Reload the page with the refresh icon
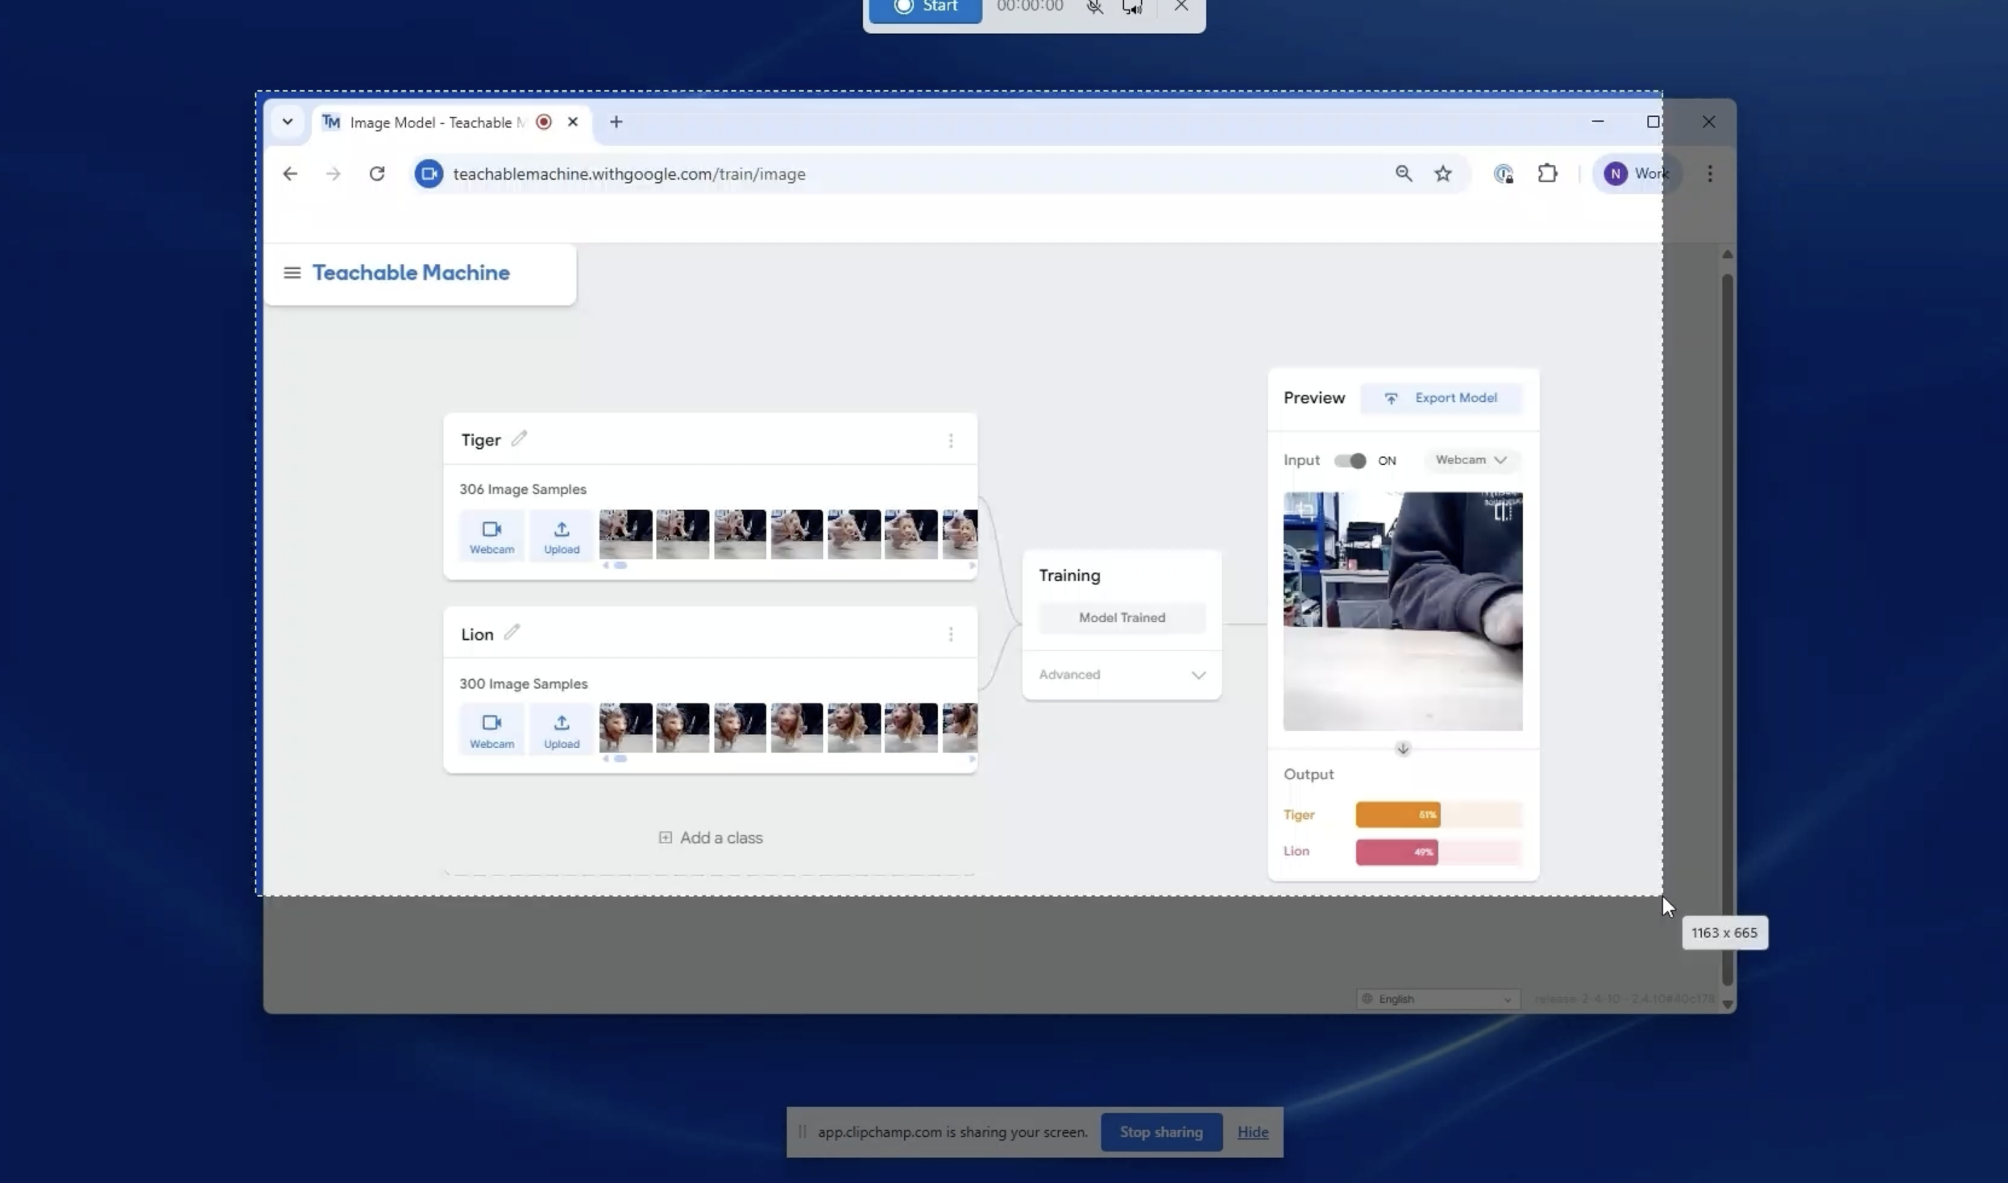 pos(376,173)
